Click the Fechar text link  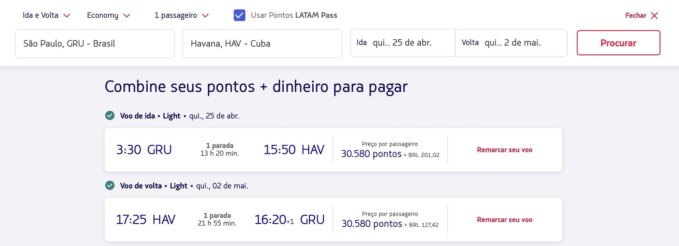pyautogui.click(x=635, y=16)
